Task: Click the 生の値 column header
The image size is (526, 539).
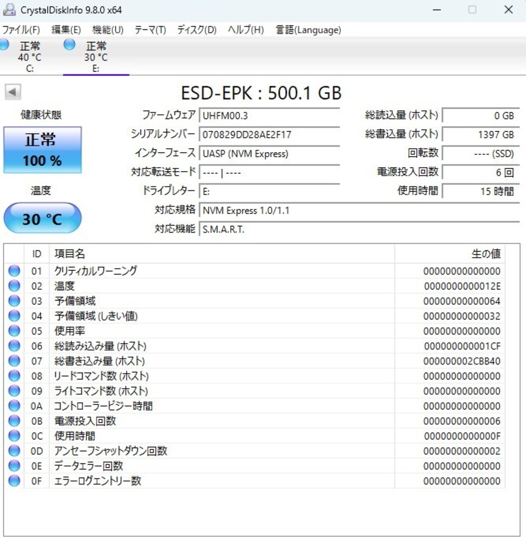Action: (x=486, y=254)
